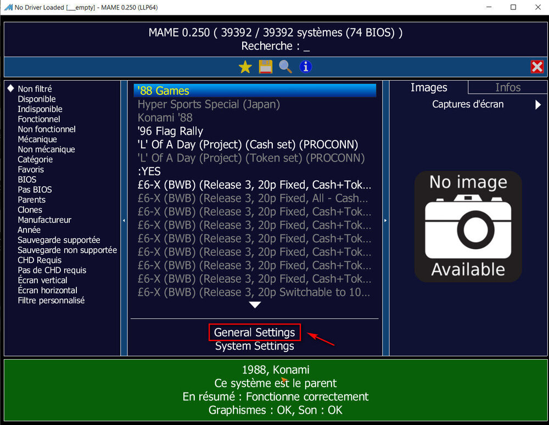Open General Settings
Image resolution: width=549 pixels, height=425 pixels.
pyautogui.click(x=254, y=332)
